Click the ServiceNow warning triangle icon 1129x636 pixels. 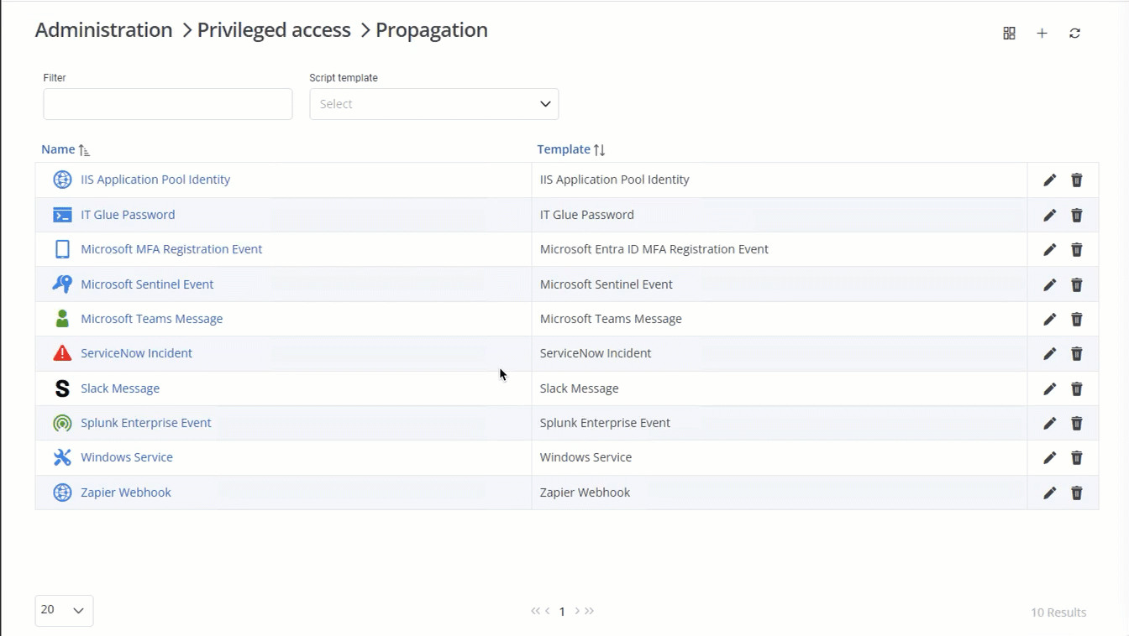61,352
